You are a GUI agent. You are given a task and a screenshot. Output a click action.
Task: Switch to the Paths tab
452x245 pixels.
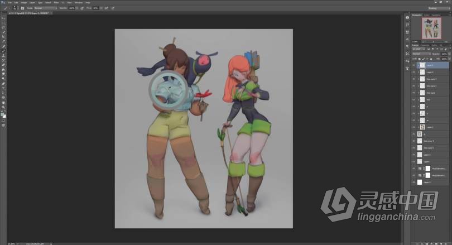tap(434, 45)
